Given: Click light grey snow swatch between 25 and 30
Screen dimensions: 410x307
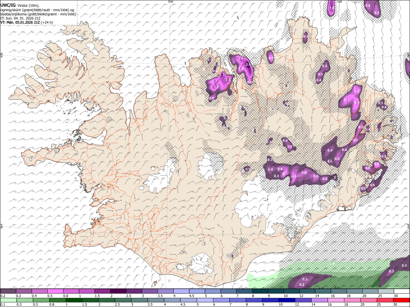Looking at the screenshot, I should [386, 291].
